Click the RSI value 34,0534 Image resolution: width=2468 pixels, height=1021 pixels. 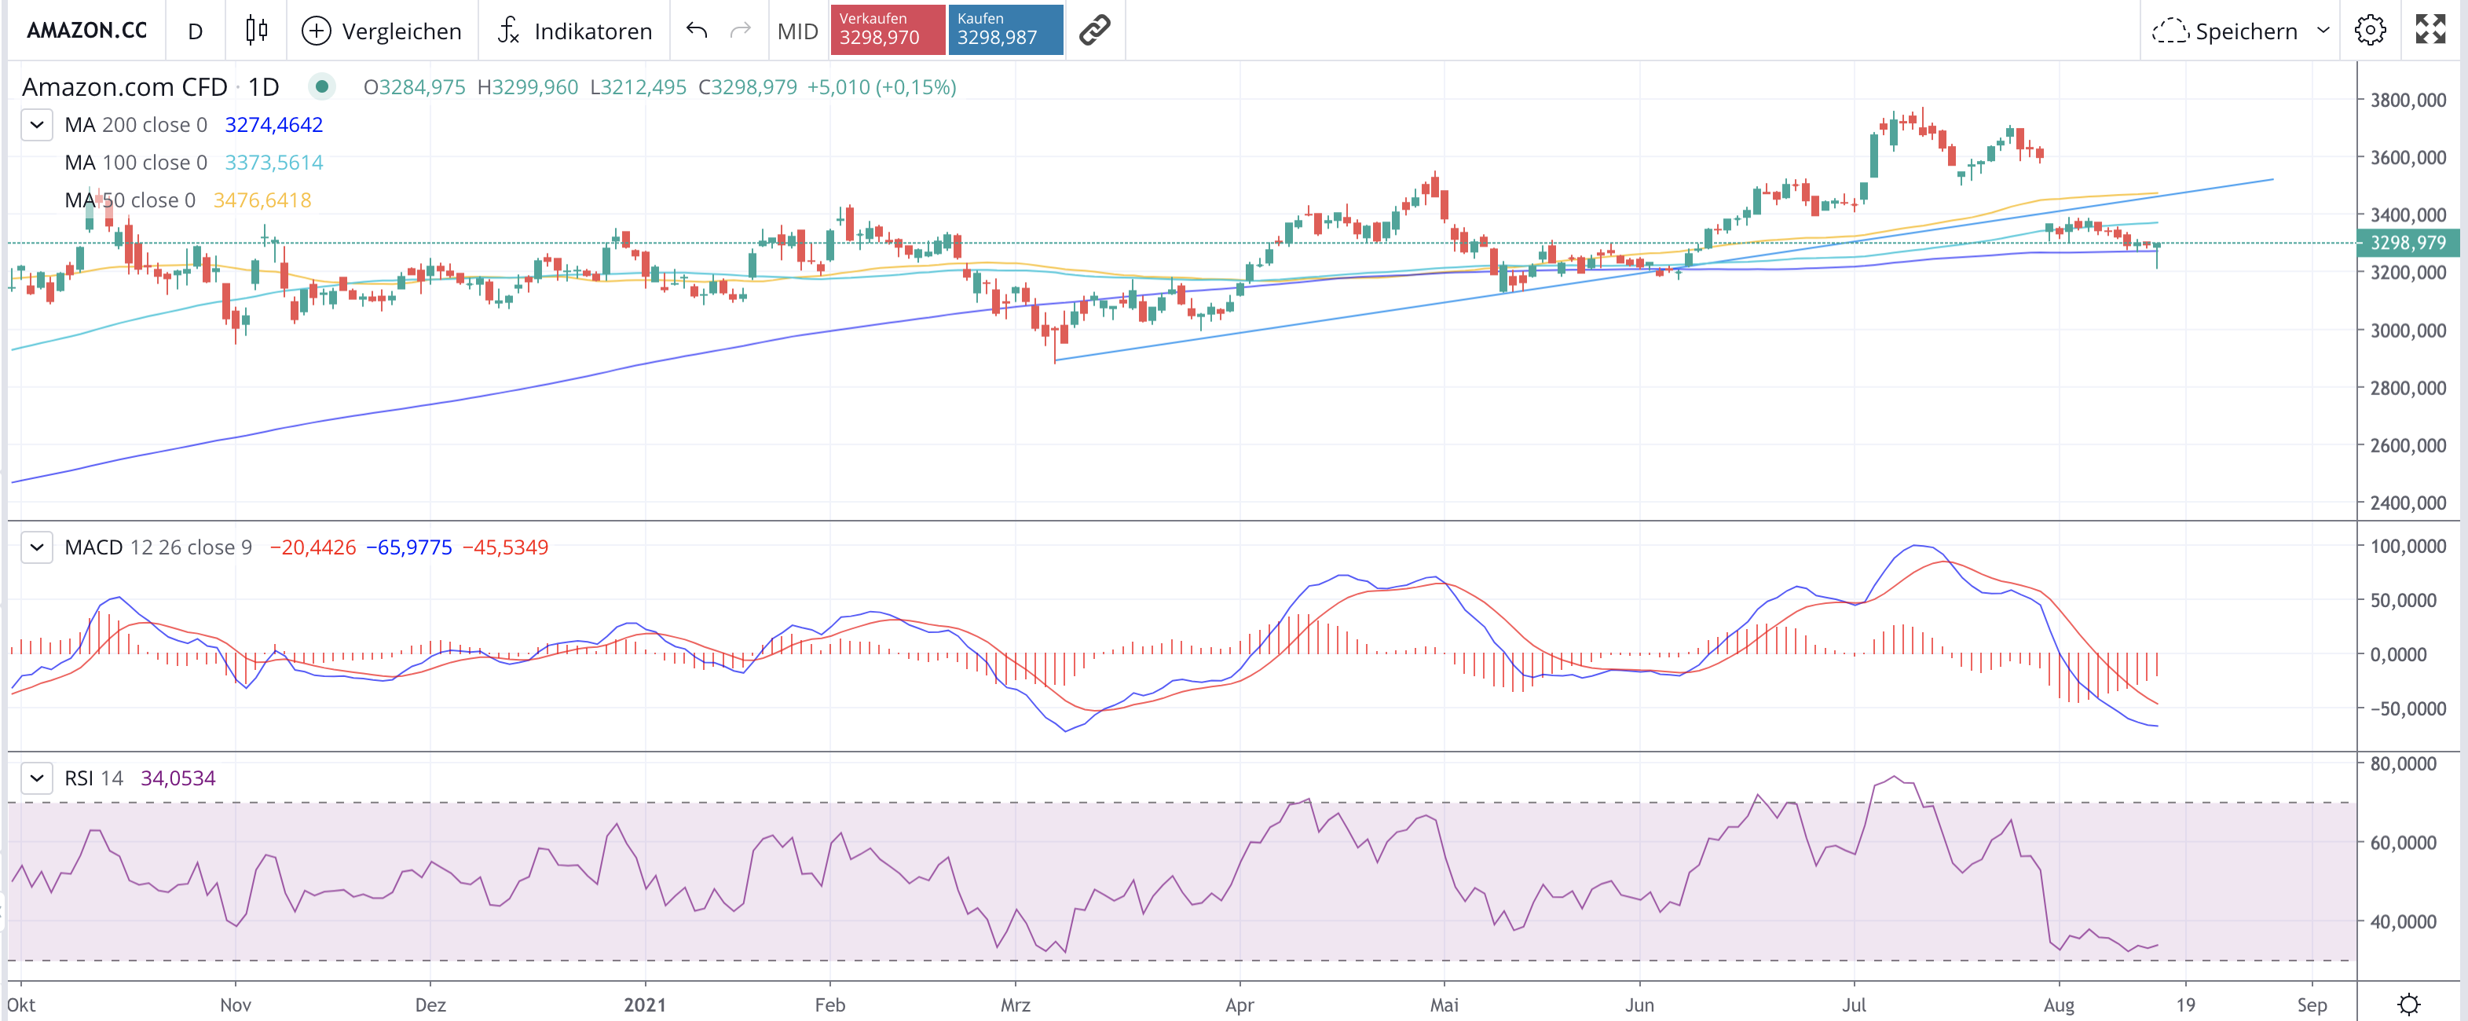[178, 778]
